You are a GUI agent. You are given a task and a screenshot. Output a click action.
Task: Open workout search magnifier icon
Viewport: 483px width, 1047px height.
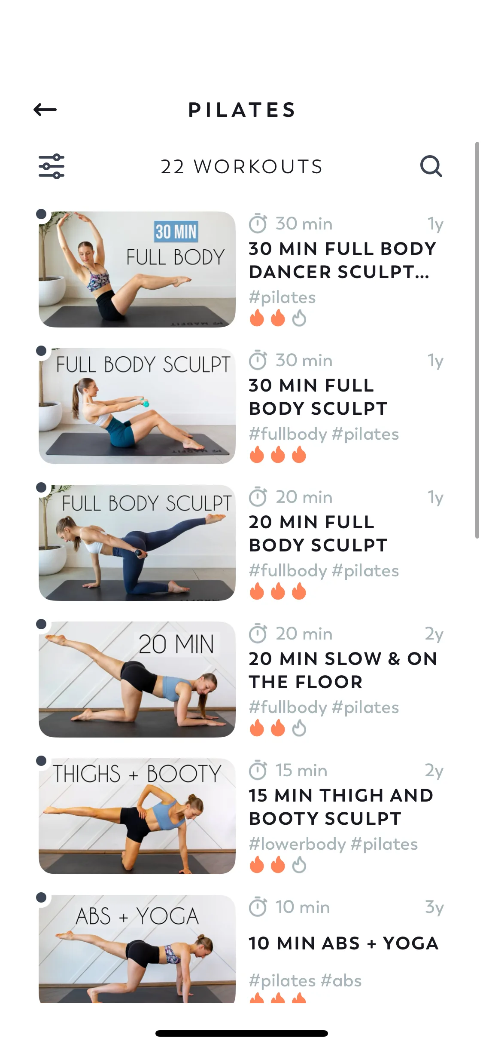point(431,166)
